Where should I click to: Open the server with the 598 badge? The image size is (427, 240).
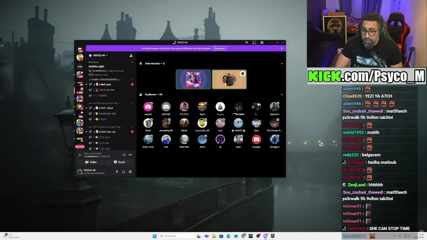coord(80,131)
